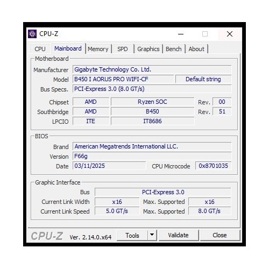The image size is (269, 269).
Task: Click the Max. Supported link width x16 value
Action: coord(210,202)
